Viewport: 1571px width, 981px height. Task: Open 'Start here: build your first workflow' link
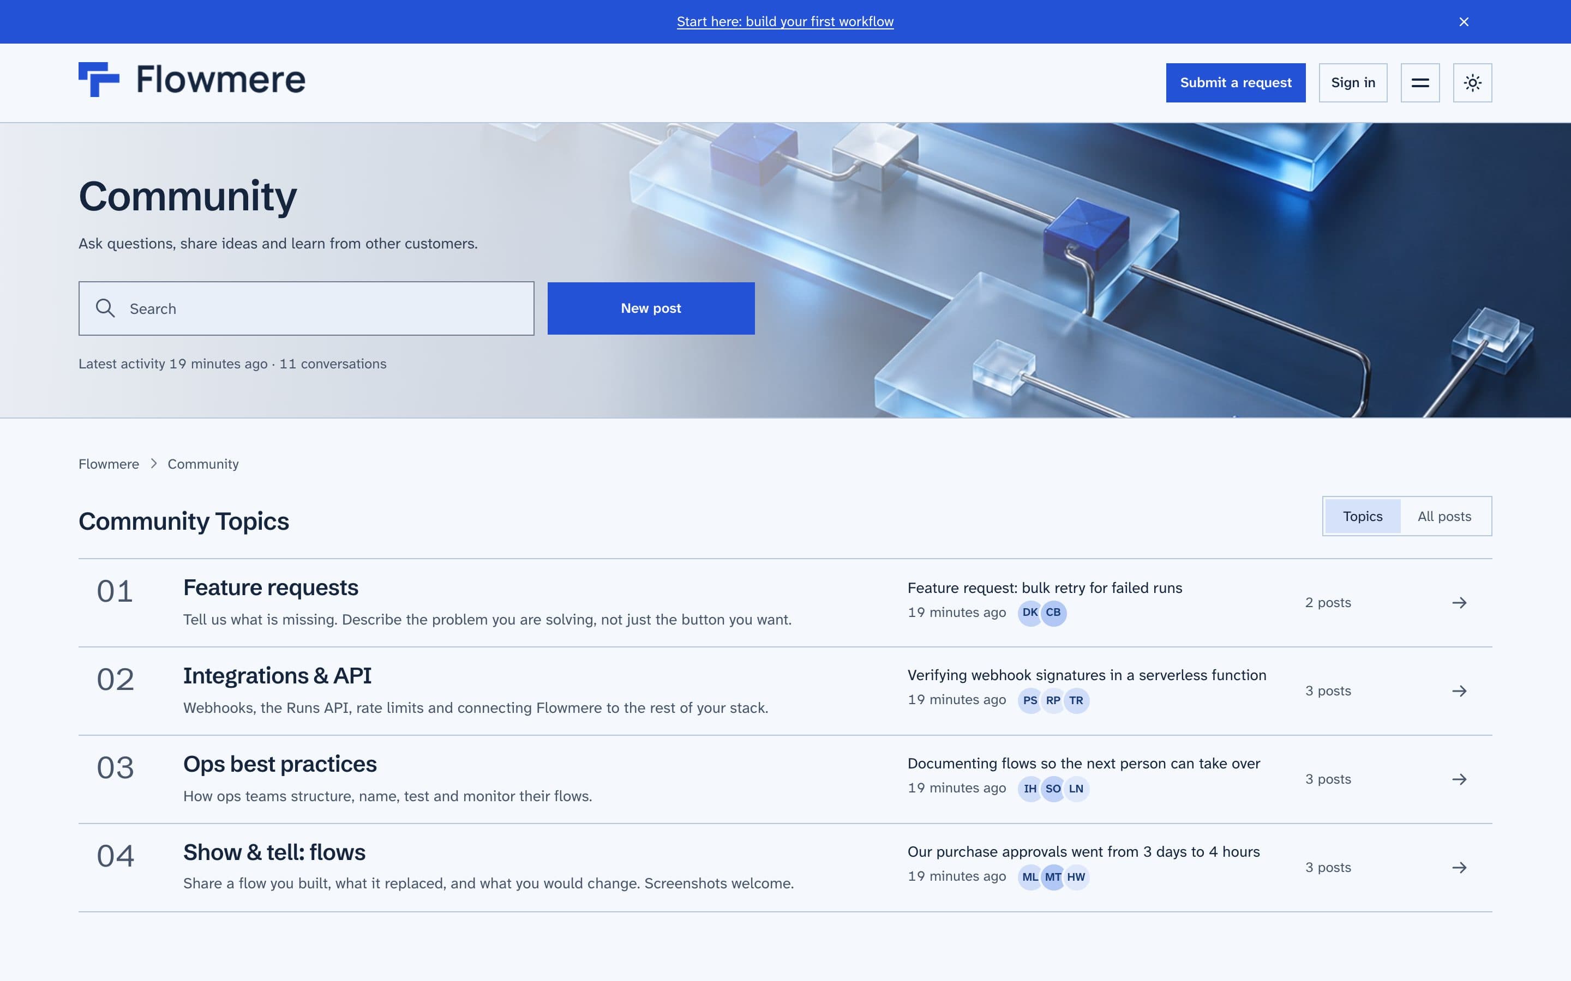(785, 21)
